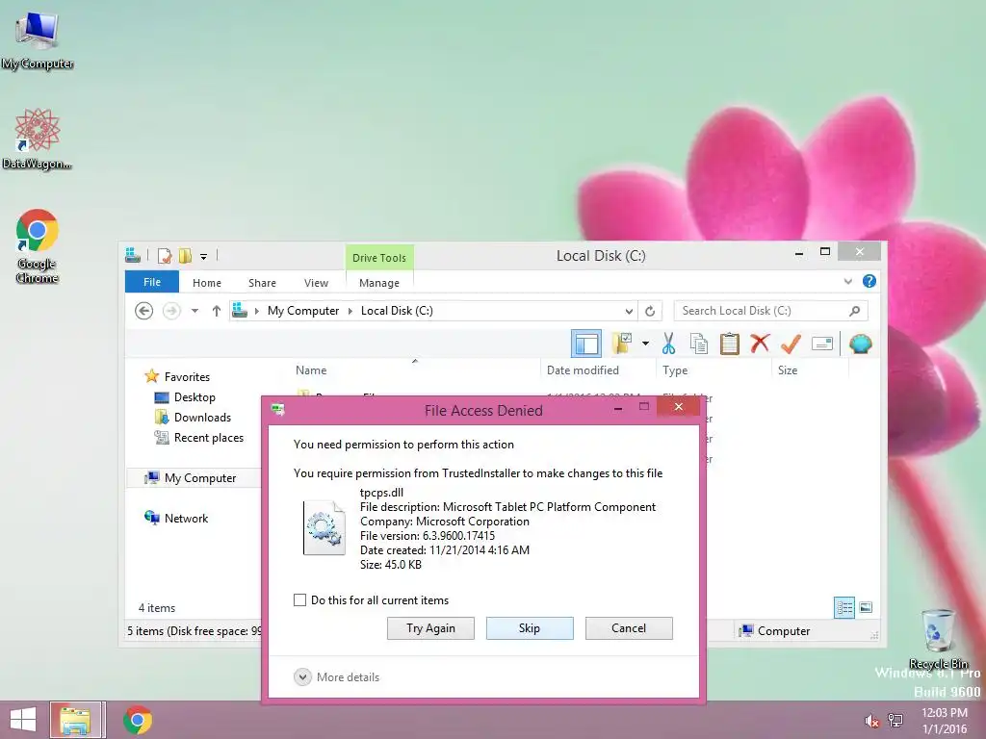This screenshot has height=739, width=986.
Task: Open Customize Quick Access Toolbar dropdown
Action: pyautogui.click(x=204, y=256)
